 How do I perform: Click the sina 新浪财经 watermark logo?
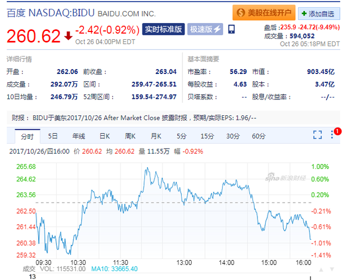(286, 178)
